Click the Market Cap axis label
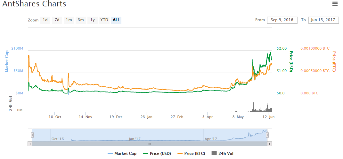Viewport: 343px width, 159px height. (x=7, y=61)
